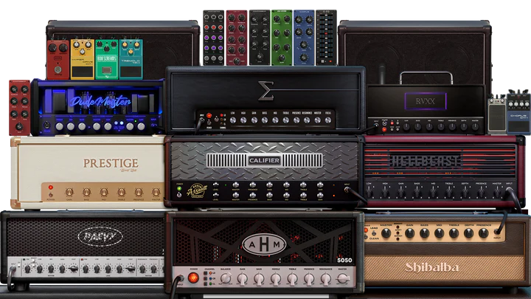This screenshot has height=299, width=531.
Task: Click Califier bottom-row MASTER knob
Action: (235, 195)
